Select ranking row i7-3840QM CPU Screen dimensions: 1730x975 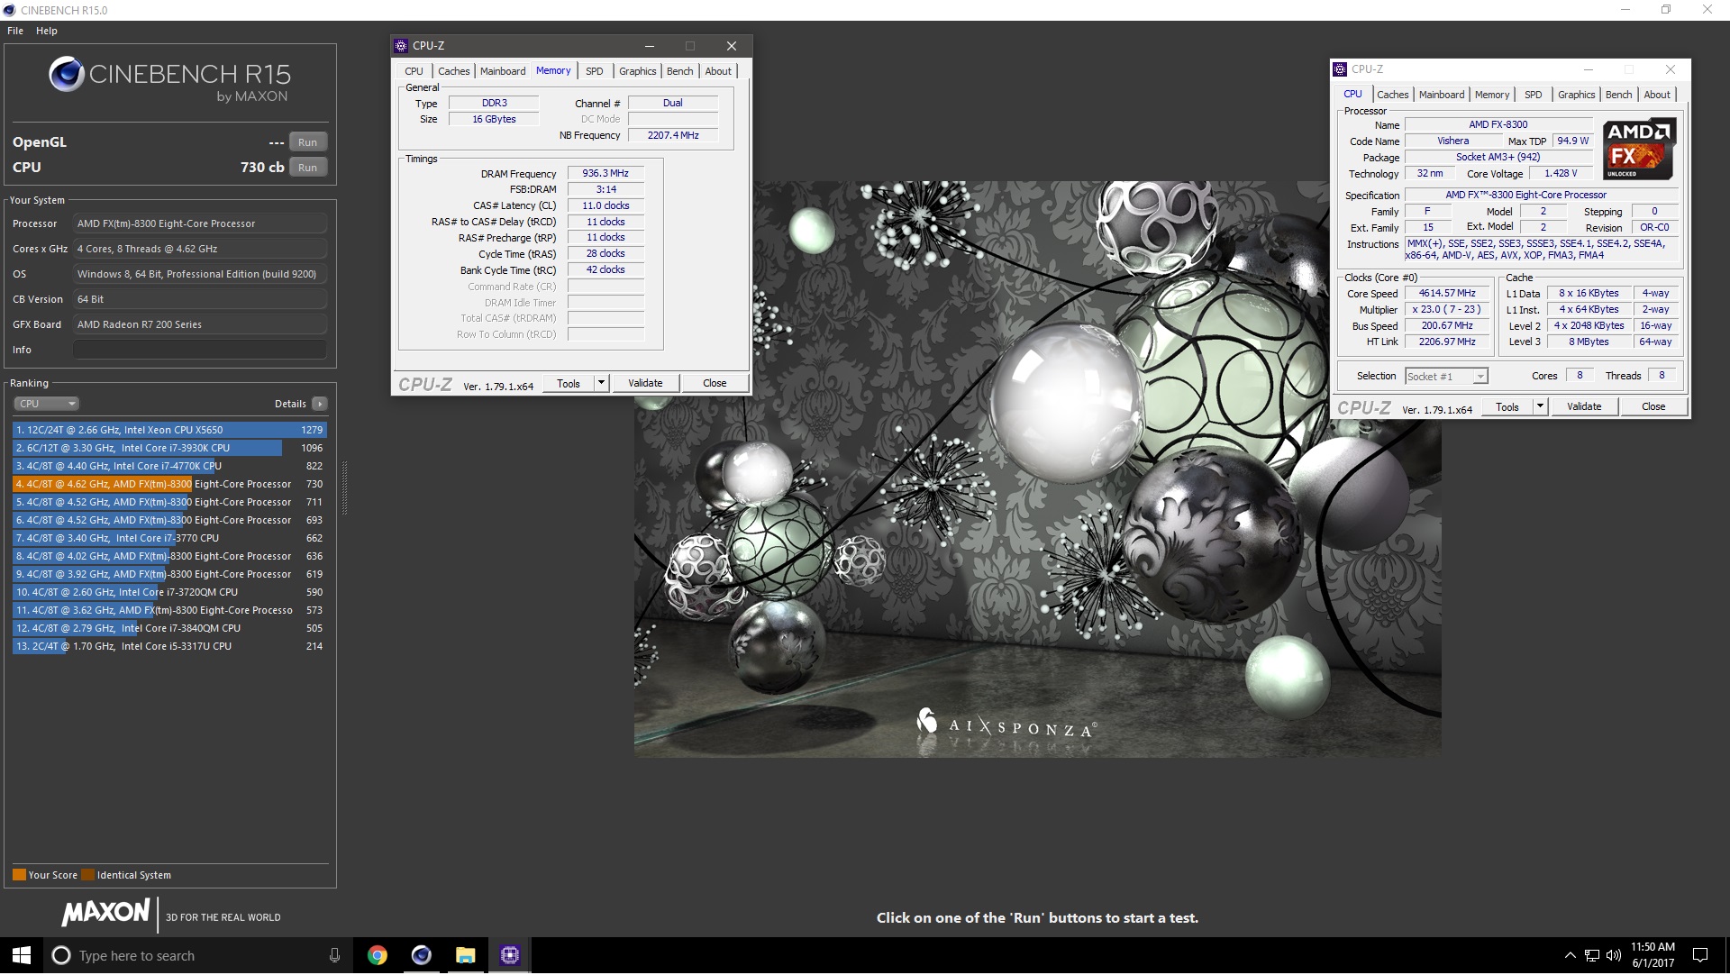(x=169, y=628)
